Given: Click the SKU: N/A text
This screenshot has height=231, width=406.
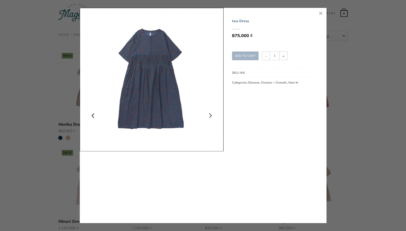Looking at the screenshot, I should (238, 73).
